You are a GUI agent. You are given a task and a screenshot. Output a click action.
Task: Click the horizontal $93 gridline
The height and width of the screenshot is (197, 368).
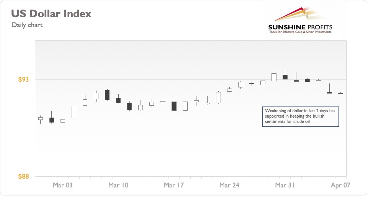pos(191,79)
